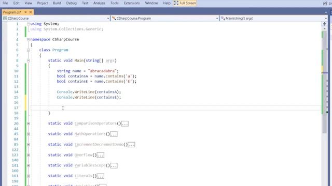Collapse the using directives region

tap(28, 24)
